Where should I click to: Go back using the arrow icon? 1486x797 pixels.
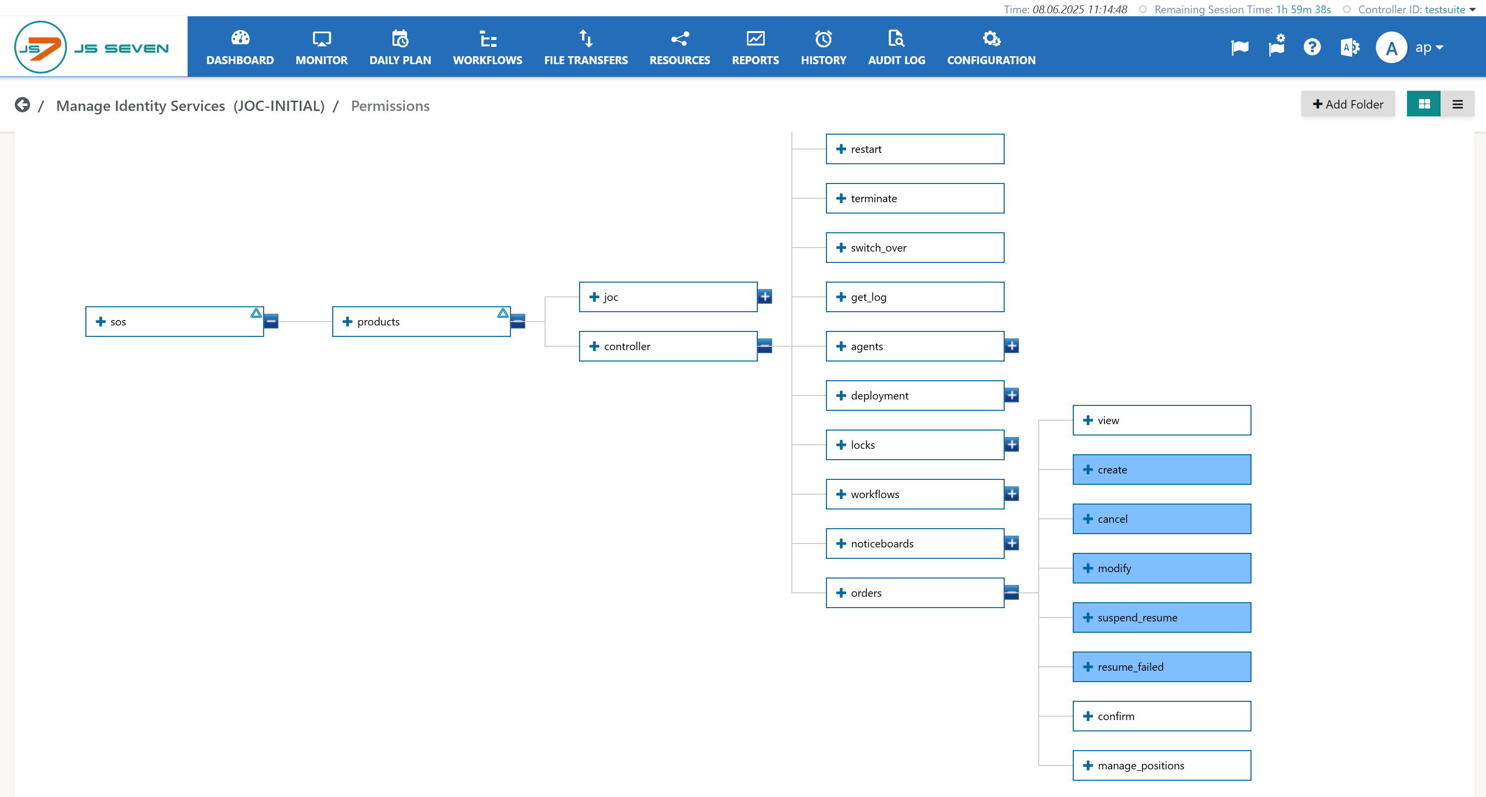pyautogui.click(x=23, y=105)
